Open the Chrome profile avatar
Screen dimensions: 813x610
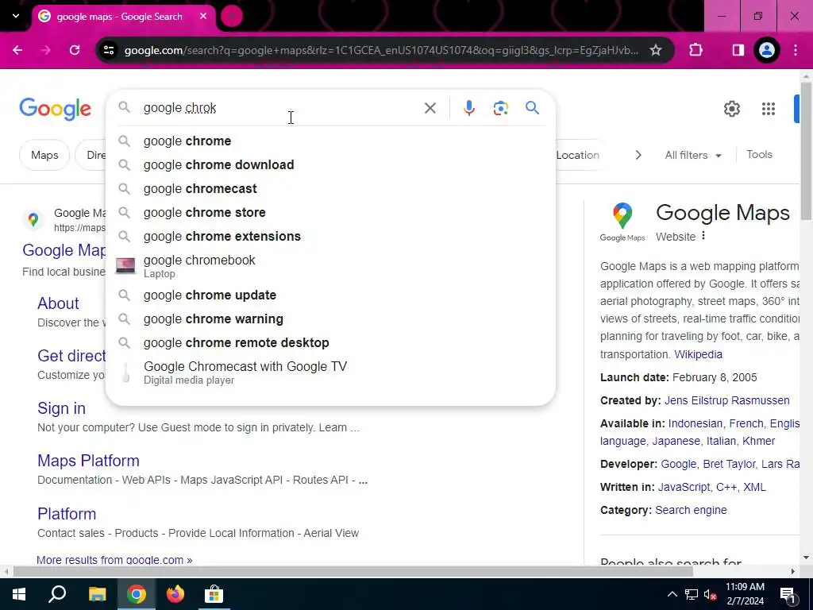(x=767, y=50)
